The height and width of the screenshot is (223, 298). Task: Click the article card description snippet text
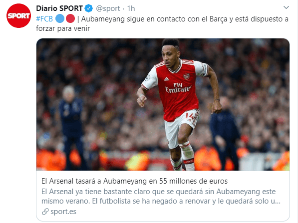click(x=161, y=196)
